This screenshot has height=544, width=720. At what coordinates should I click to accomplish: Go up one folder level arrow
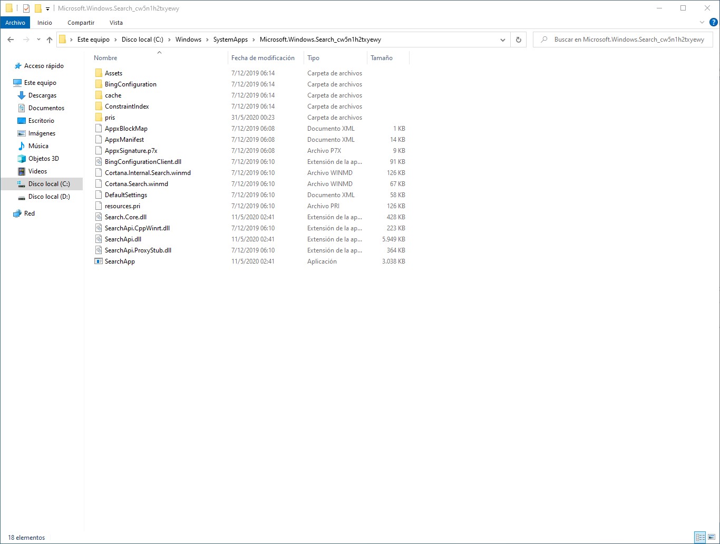point(50,40)
